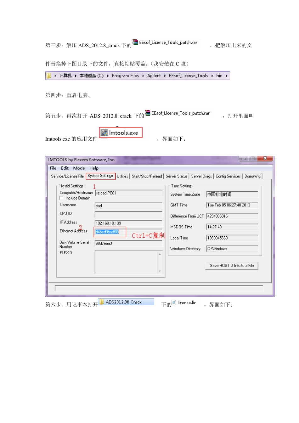This screenshot has height=423, width=299.
Task: Click the lmtools.exe file icon
Action: (104, 133)
